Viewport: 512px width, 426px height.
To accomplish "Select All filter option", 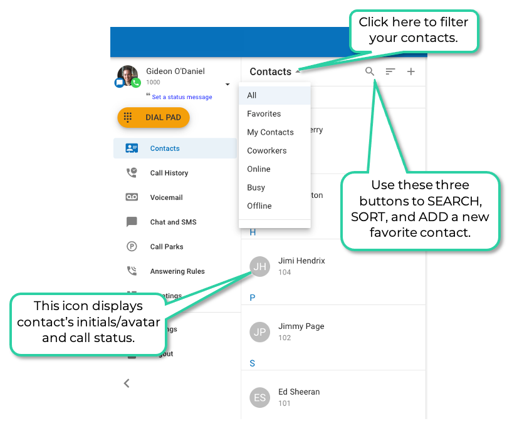I will (x=274, y=95).
